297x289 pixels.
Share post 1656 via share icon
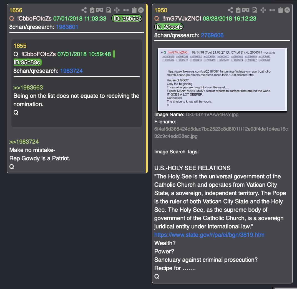click(84, 10)
